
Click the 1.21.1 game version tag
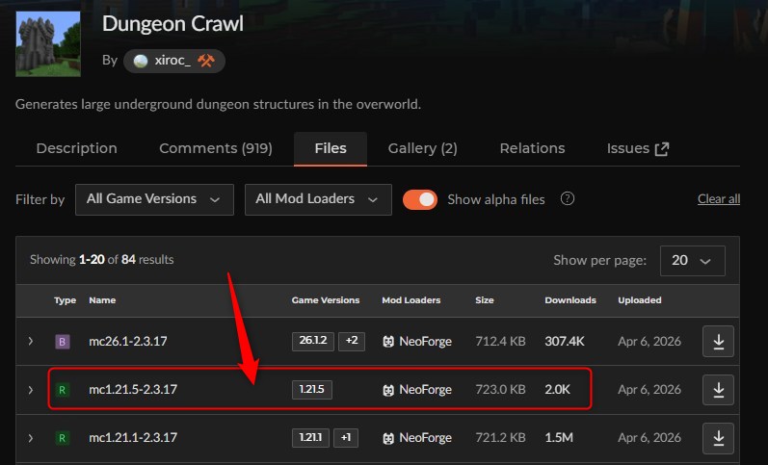click(311, 438)
